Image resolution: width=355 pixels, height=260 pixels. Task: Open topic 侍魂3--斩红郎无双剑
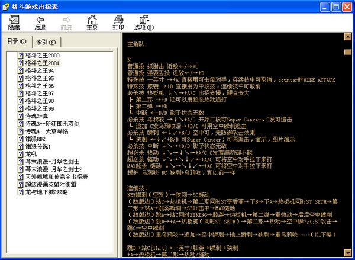[52, 124]
